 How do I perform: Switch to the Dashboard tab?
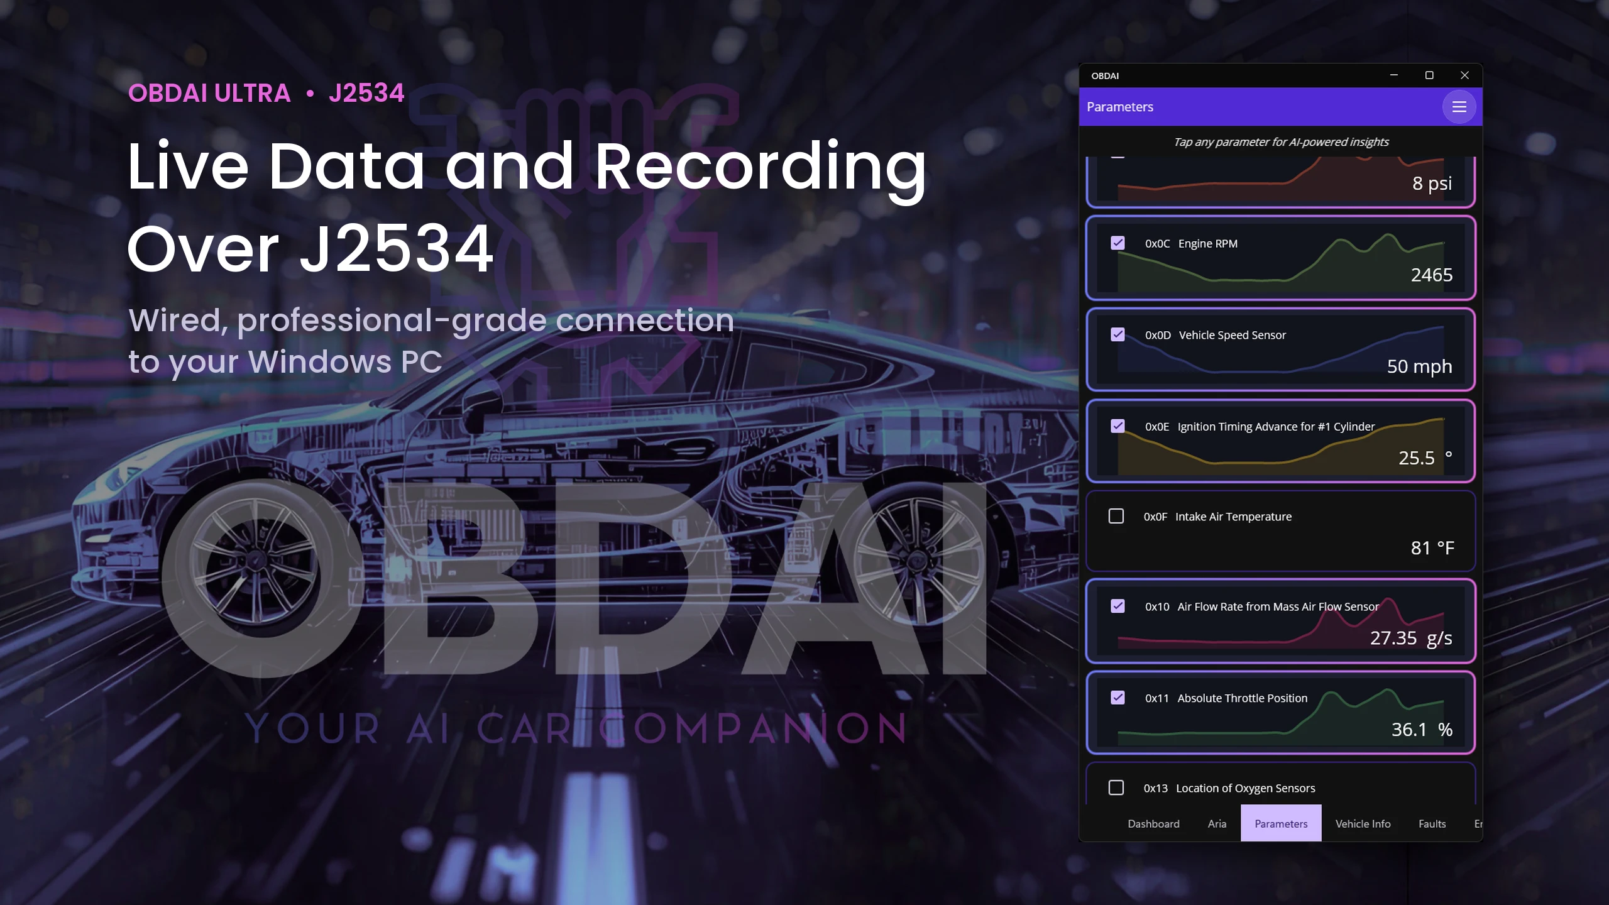coord(1153,823)
